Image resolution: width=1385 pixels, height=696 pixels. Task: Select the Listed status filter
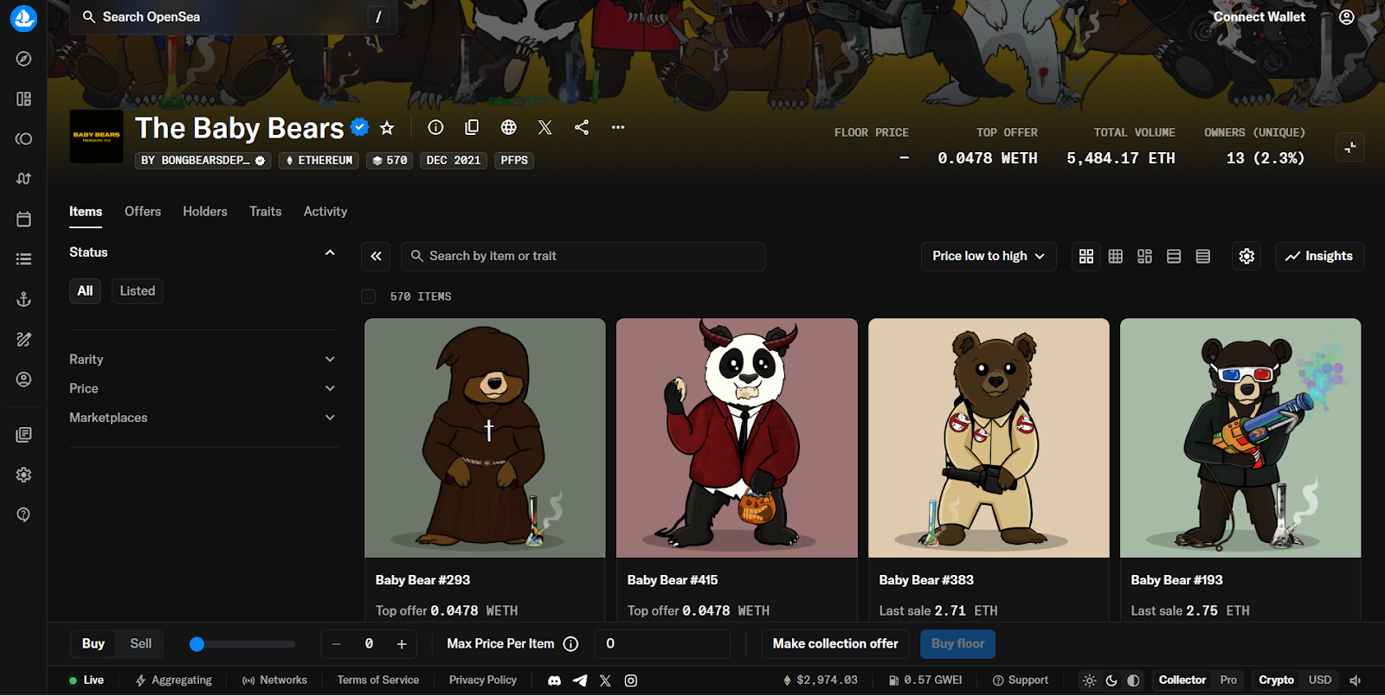click(x=138, y=291)
